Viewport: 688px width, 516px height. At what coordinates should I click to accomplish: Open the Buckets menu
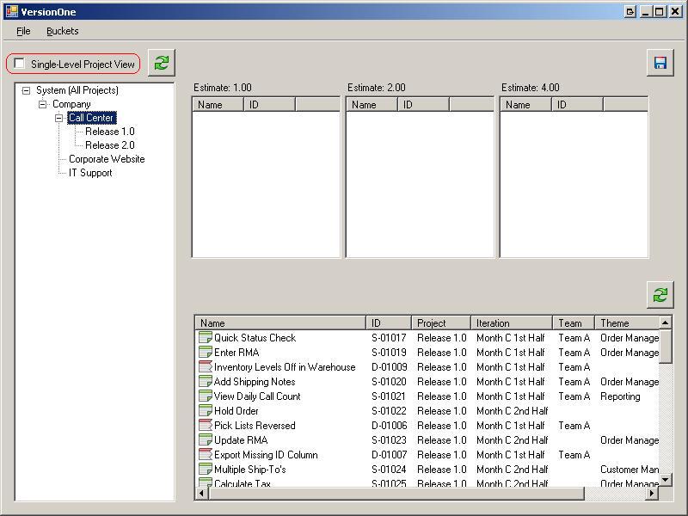[62, 31]
